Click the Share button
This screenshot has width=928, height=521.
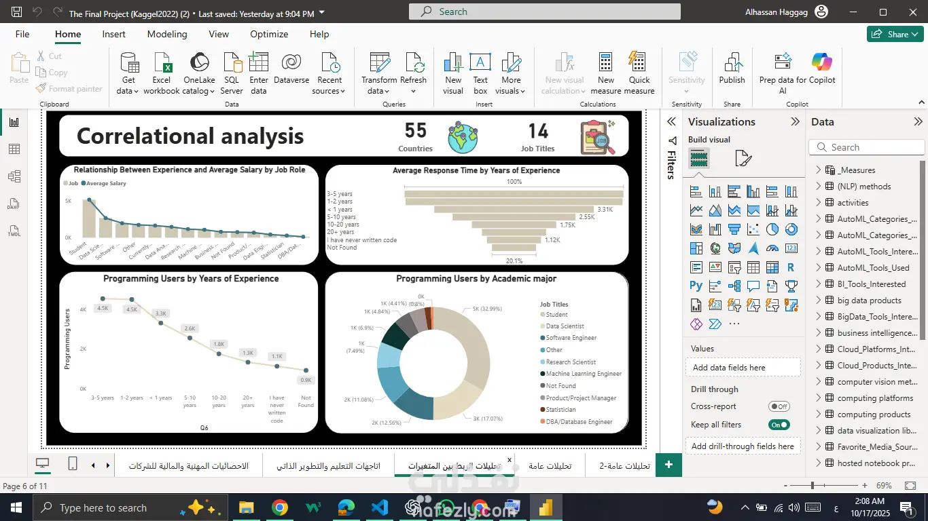[894, 34]
